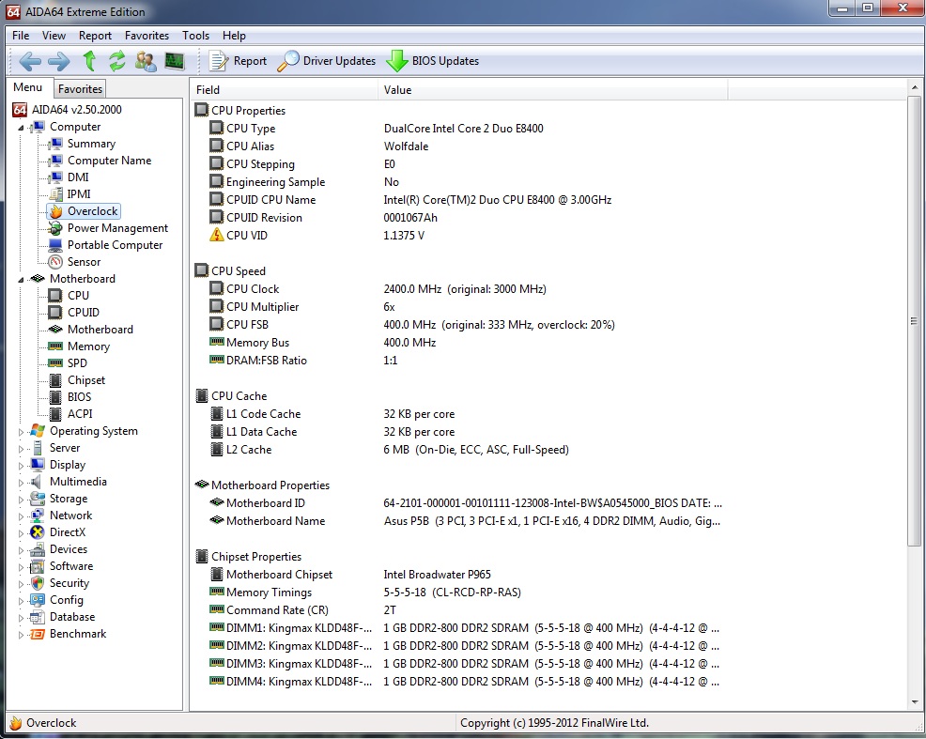Click the Report toolbar button
This screenshot has height=739, width=926.
click(238, 61)
